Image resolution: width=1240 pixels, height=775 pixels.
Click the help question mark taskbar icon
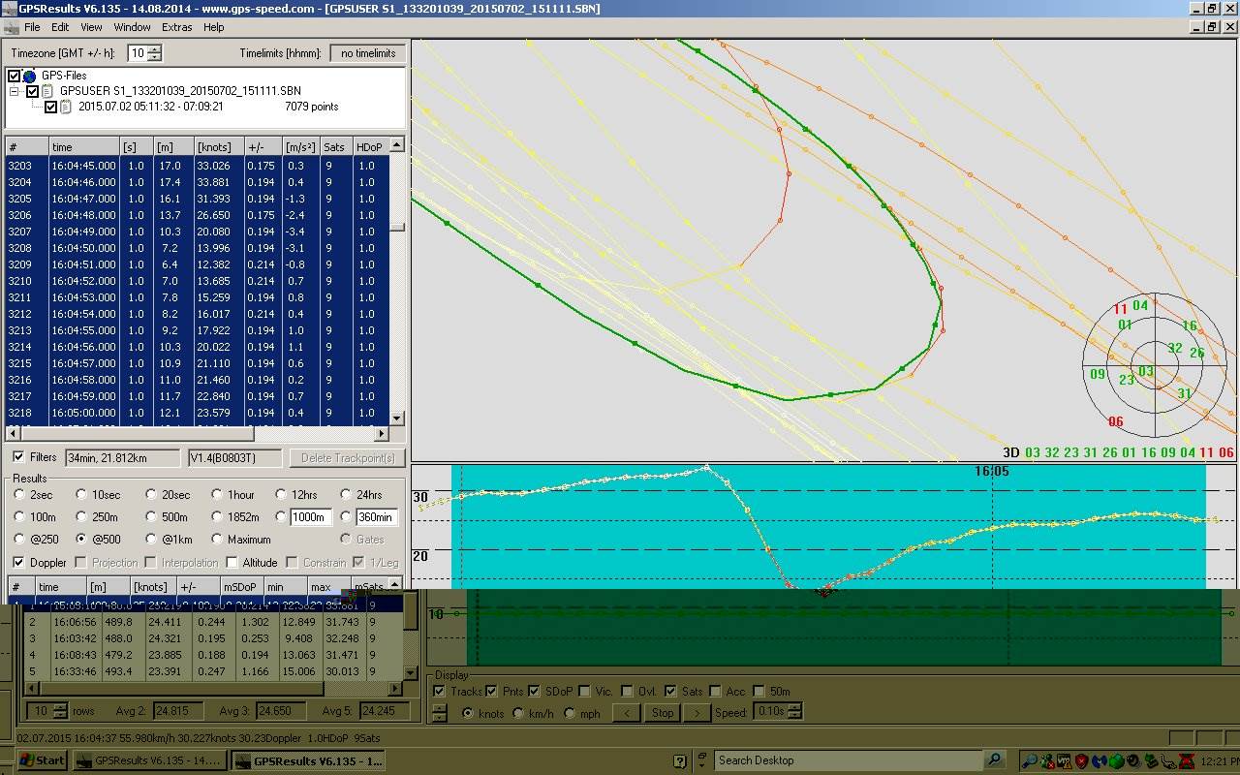point(680,760)
